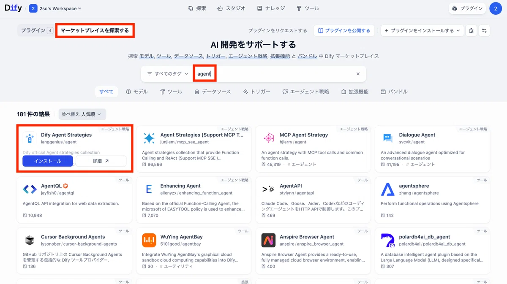Click the MCP Agent Strategy plugin icon
This screenshot has height=284, width=507.
pyautogui.click(x=268, y=138)
